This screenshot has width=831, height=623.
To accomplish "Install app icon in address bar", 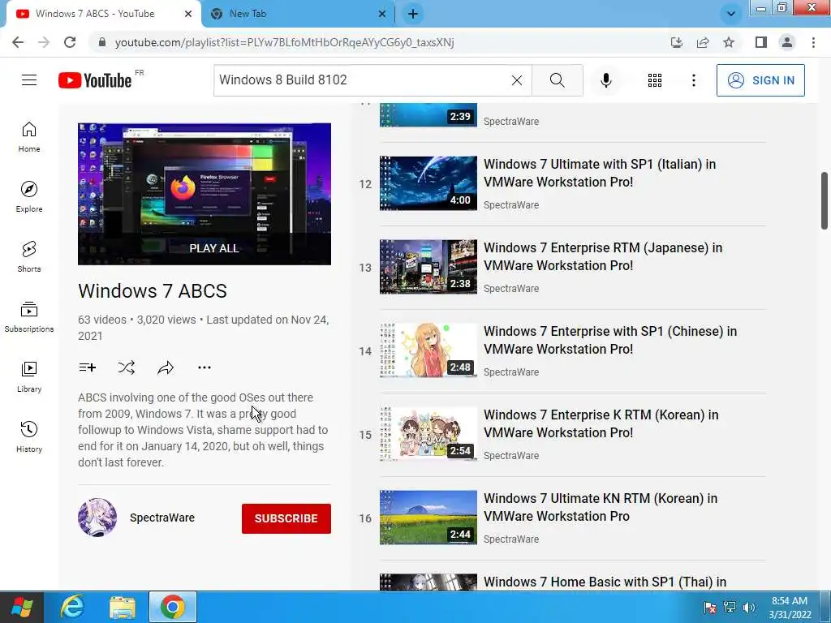I will [x=676, y=42].
